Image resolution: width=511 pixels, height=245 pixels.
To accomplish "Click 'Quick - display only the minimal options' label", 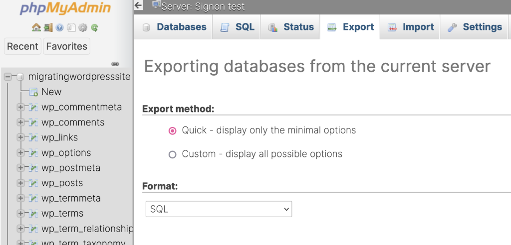I will click(x=269, y=130).
